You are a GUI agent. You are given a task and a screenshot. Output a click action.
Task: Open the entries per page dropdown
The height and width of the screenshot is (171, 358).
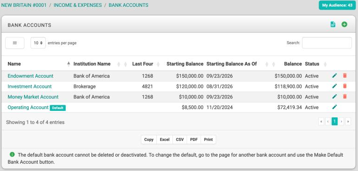point(38,43)
